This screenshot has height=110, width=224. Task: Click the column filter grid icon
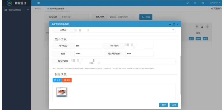click(x=197, y=27)
